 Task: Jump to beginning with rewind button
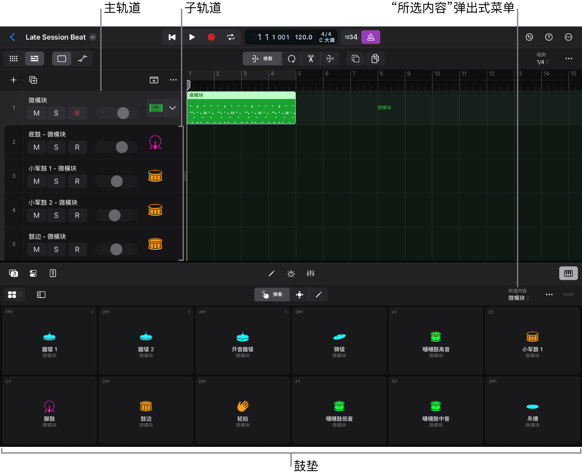coord(172,37)
